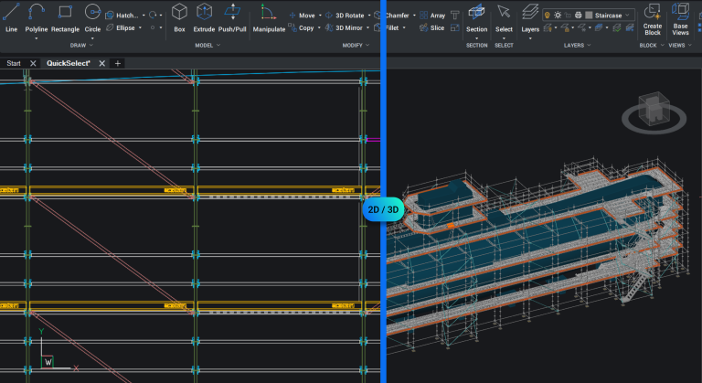Toggle layer plot printer icon
The width and height of the screenshot is (702, 383).
coord(578,16)
